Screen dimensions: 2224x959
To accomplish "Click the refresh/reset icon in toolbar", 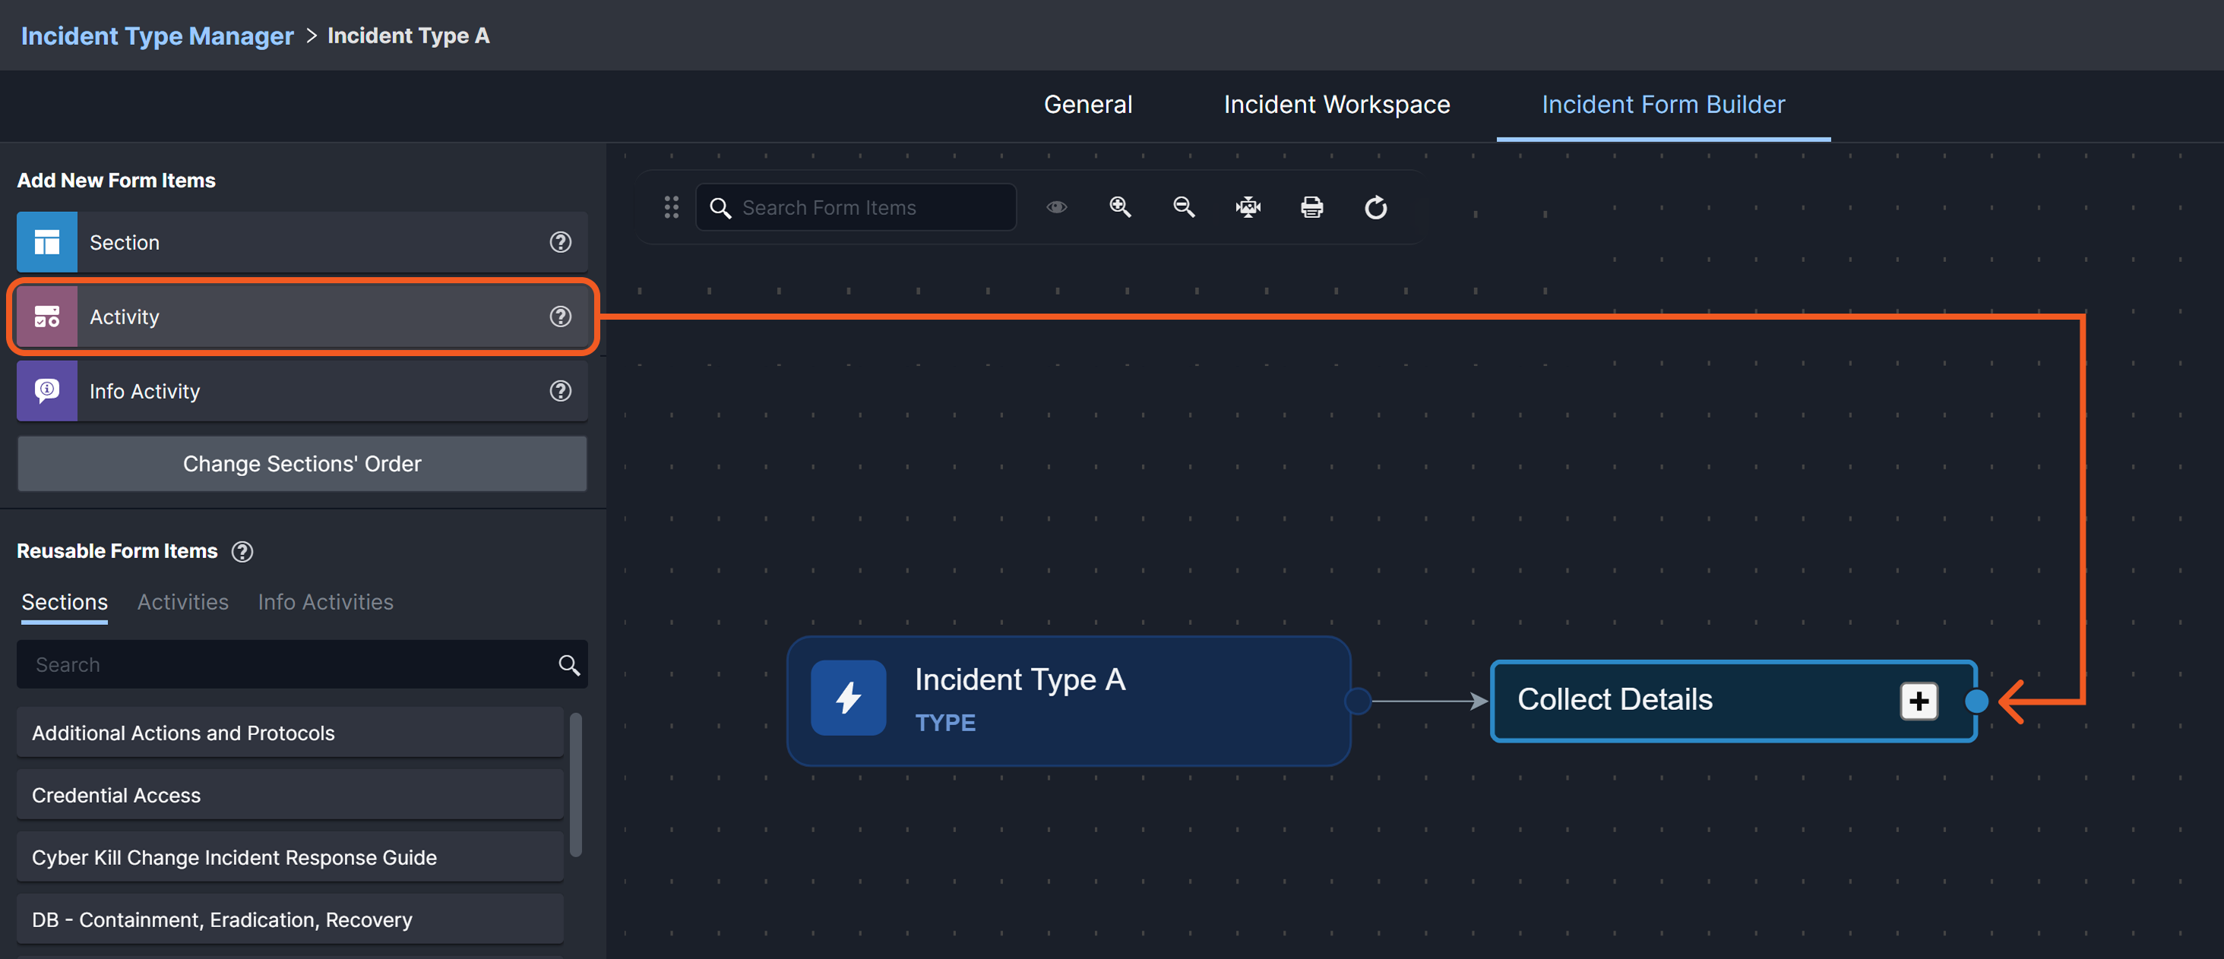I will 1375,207.
